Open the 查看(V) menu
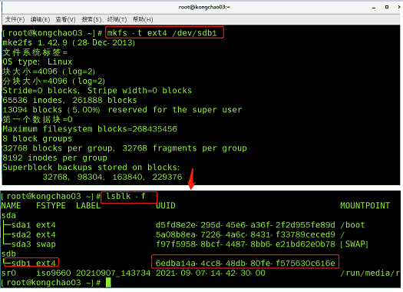The image size is (403, 292). tap(65, 19)
